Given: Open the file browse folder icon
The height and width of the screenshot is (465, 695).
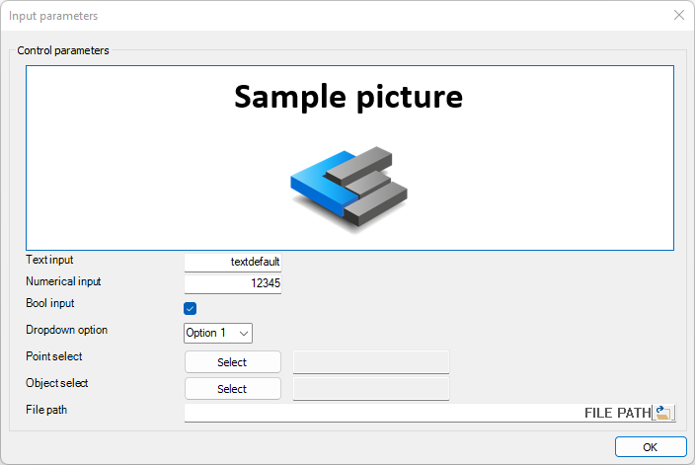Looking at the screenshot, I should pos(663,413).
